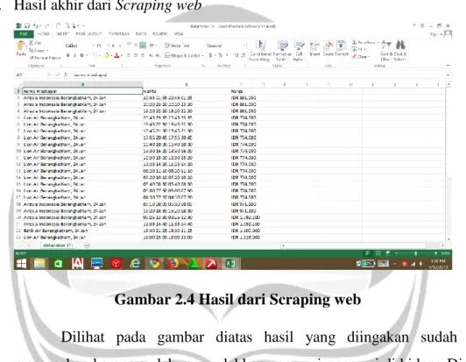Image resolution: width=466 pixels, height=362 pixels.
Task: Select column A header
Action: [82, 84]
